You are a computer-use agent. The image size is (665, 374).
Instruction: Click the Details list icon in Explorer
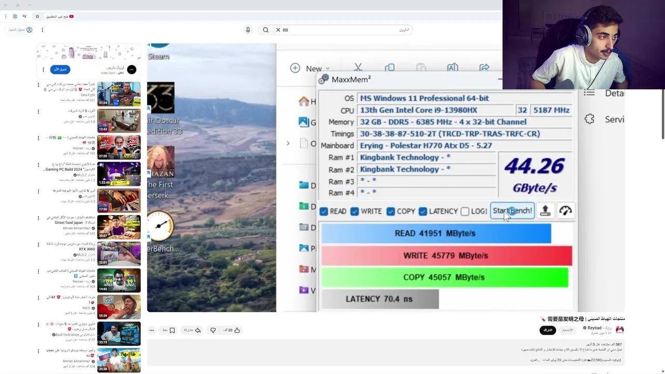[x=589, y=93]
